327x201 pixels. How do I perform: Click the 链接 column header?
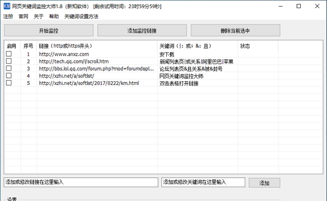pyautogui.click(x=97, y=46)
